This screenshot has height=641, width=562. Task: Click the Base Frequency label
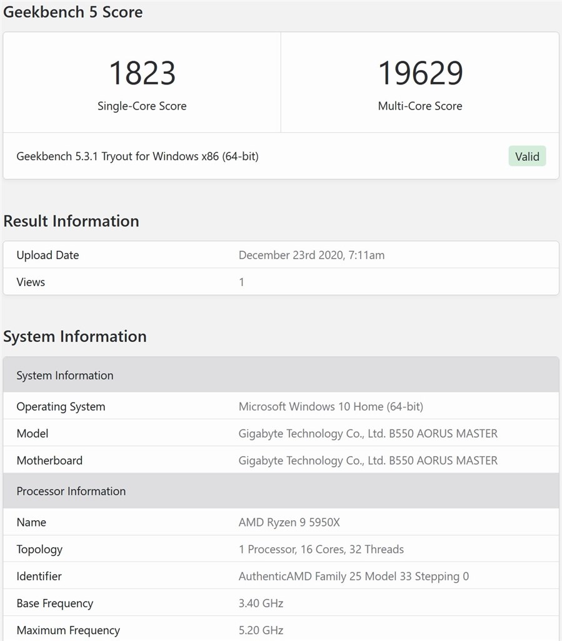pyautogui.click(x=54, y=603)
